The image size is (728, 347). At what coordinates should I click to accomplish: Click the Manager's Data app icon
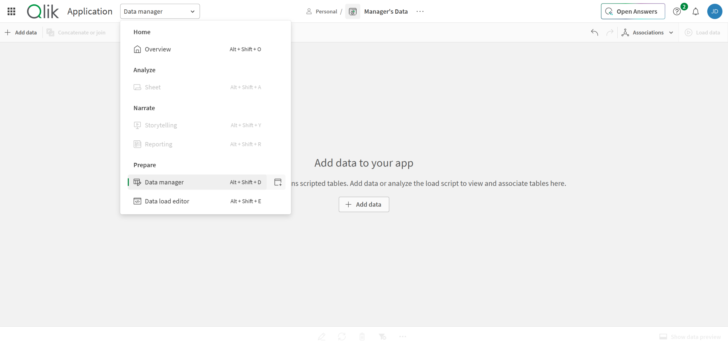click(x=353, y=11)
